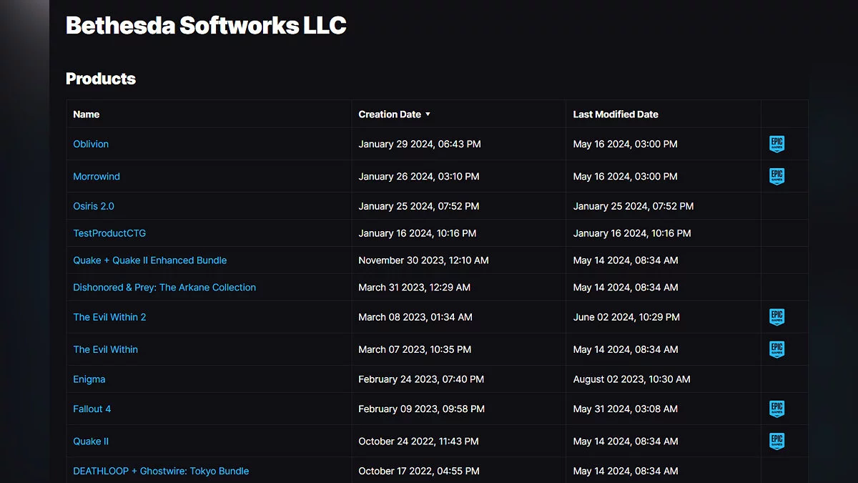Click the Epic Games icon beside Morrowind
858x483 pixels.
[776, 176]
